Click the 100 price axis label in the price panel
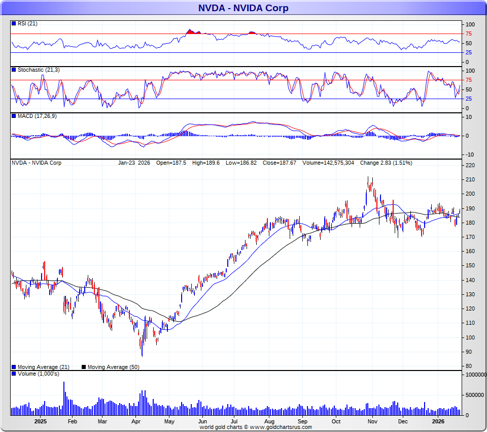 (470, 337)
